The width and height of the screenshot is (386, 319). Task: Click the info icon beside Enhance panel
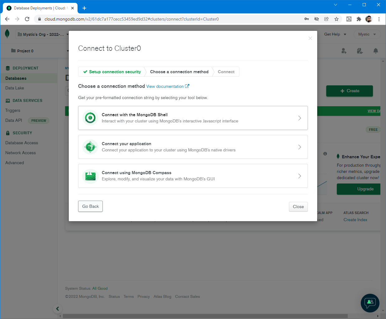(325, 154)
